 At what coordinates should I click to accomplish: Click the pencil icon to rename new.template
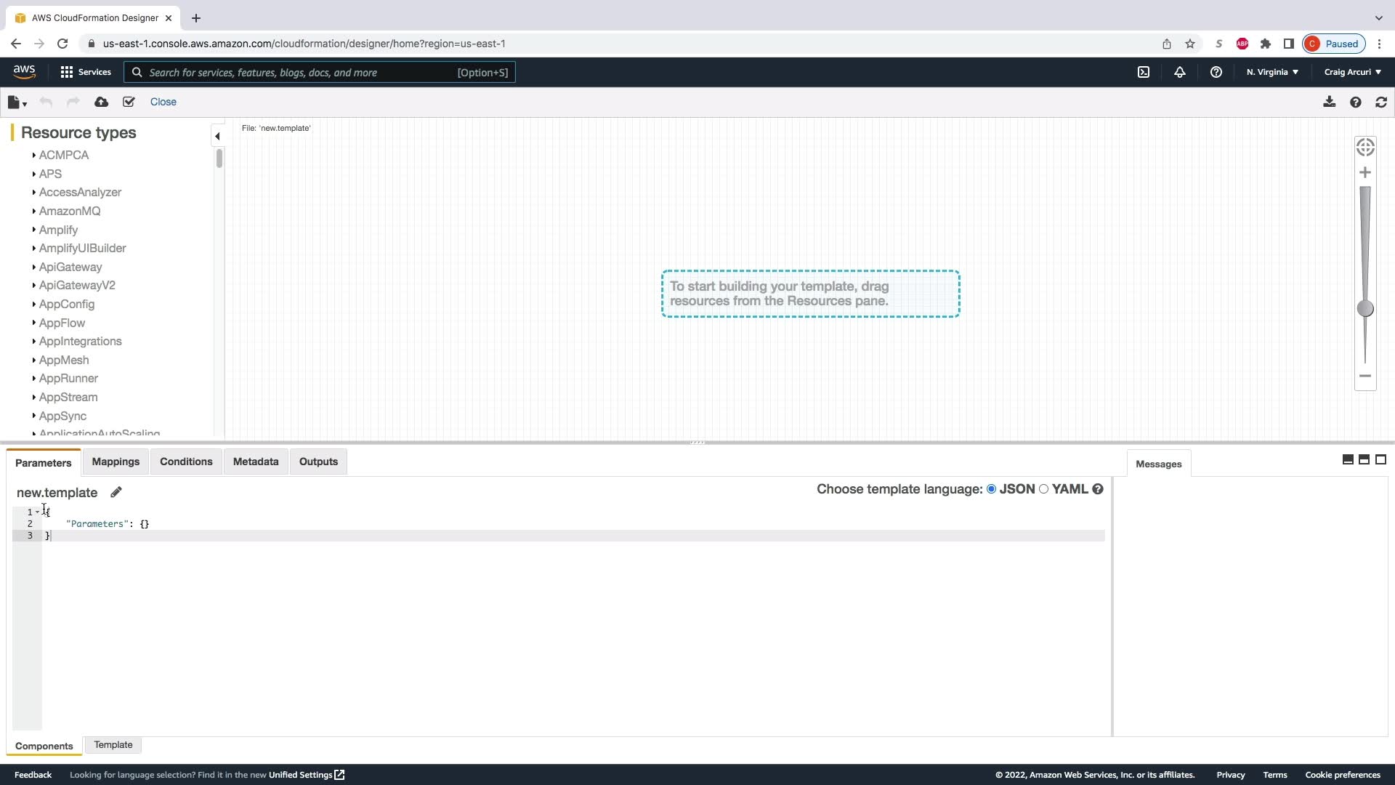[116, 492]
